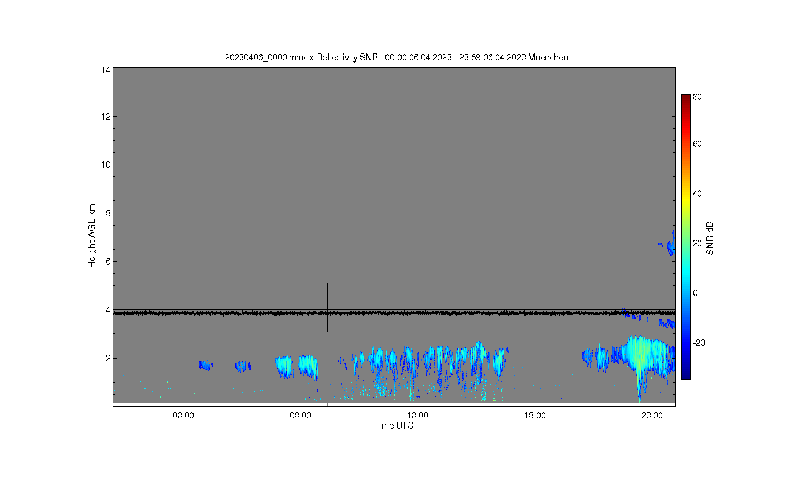Click the colorbar value 80

[697, 97]
